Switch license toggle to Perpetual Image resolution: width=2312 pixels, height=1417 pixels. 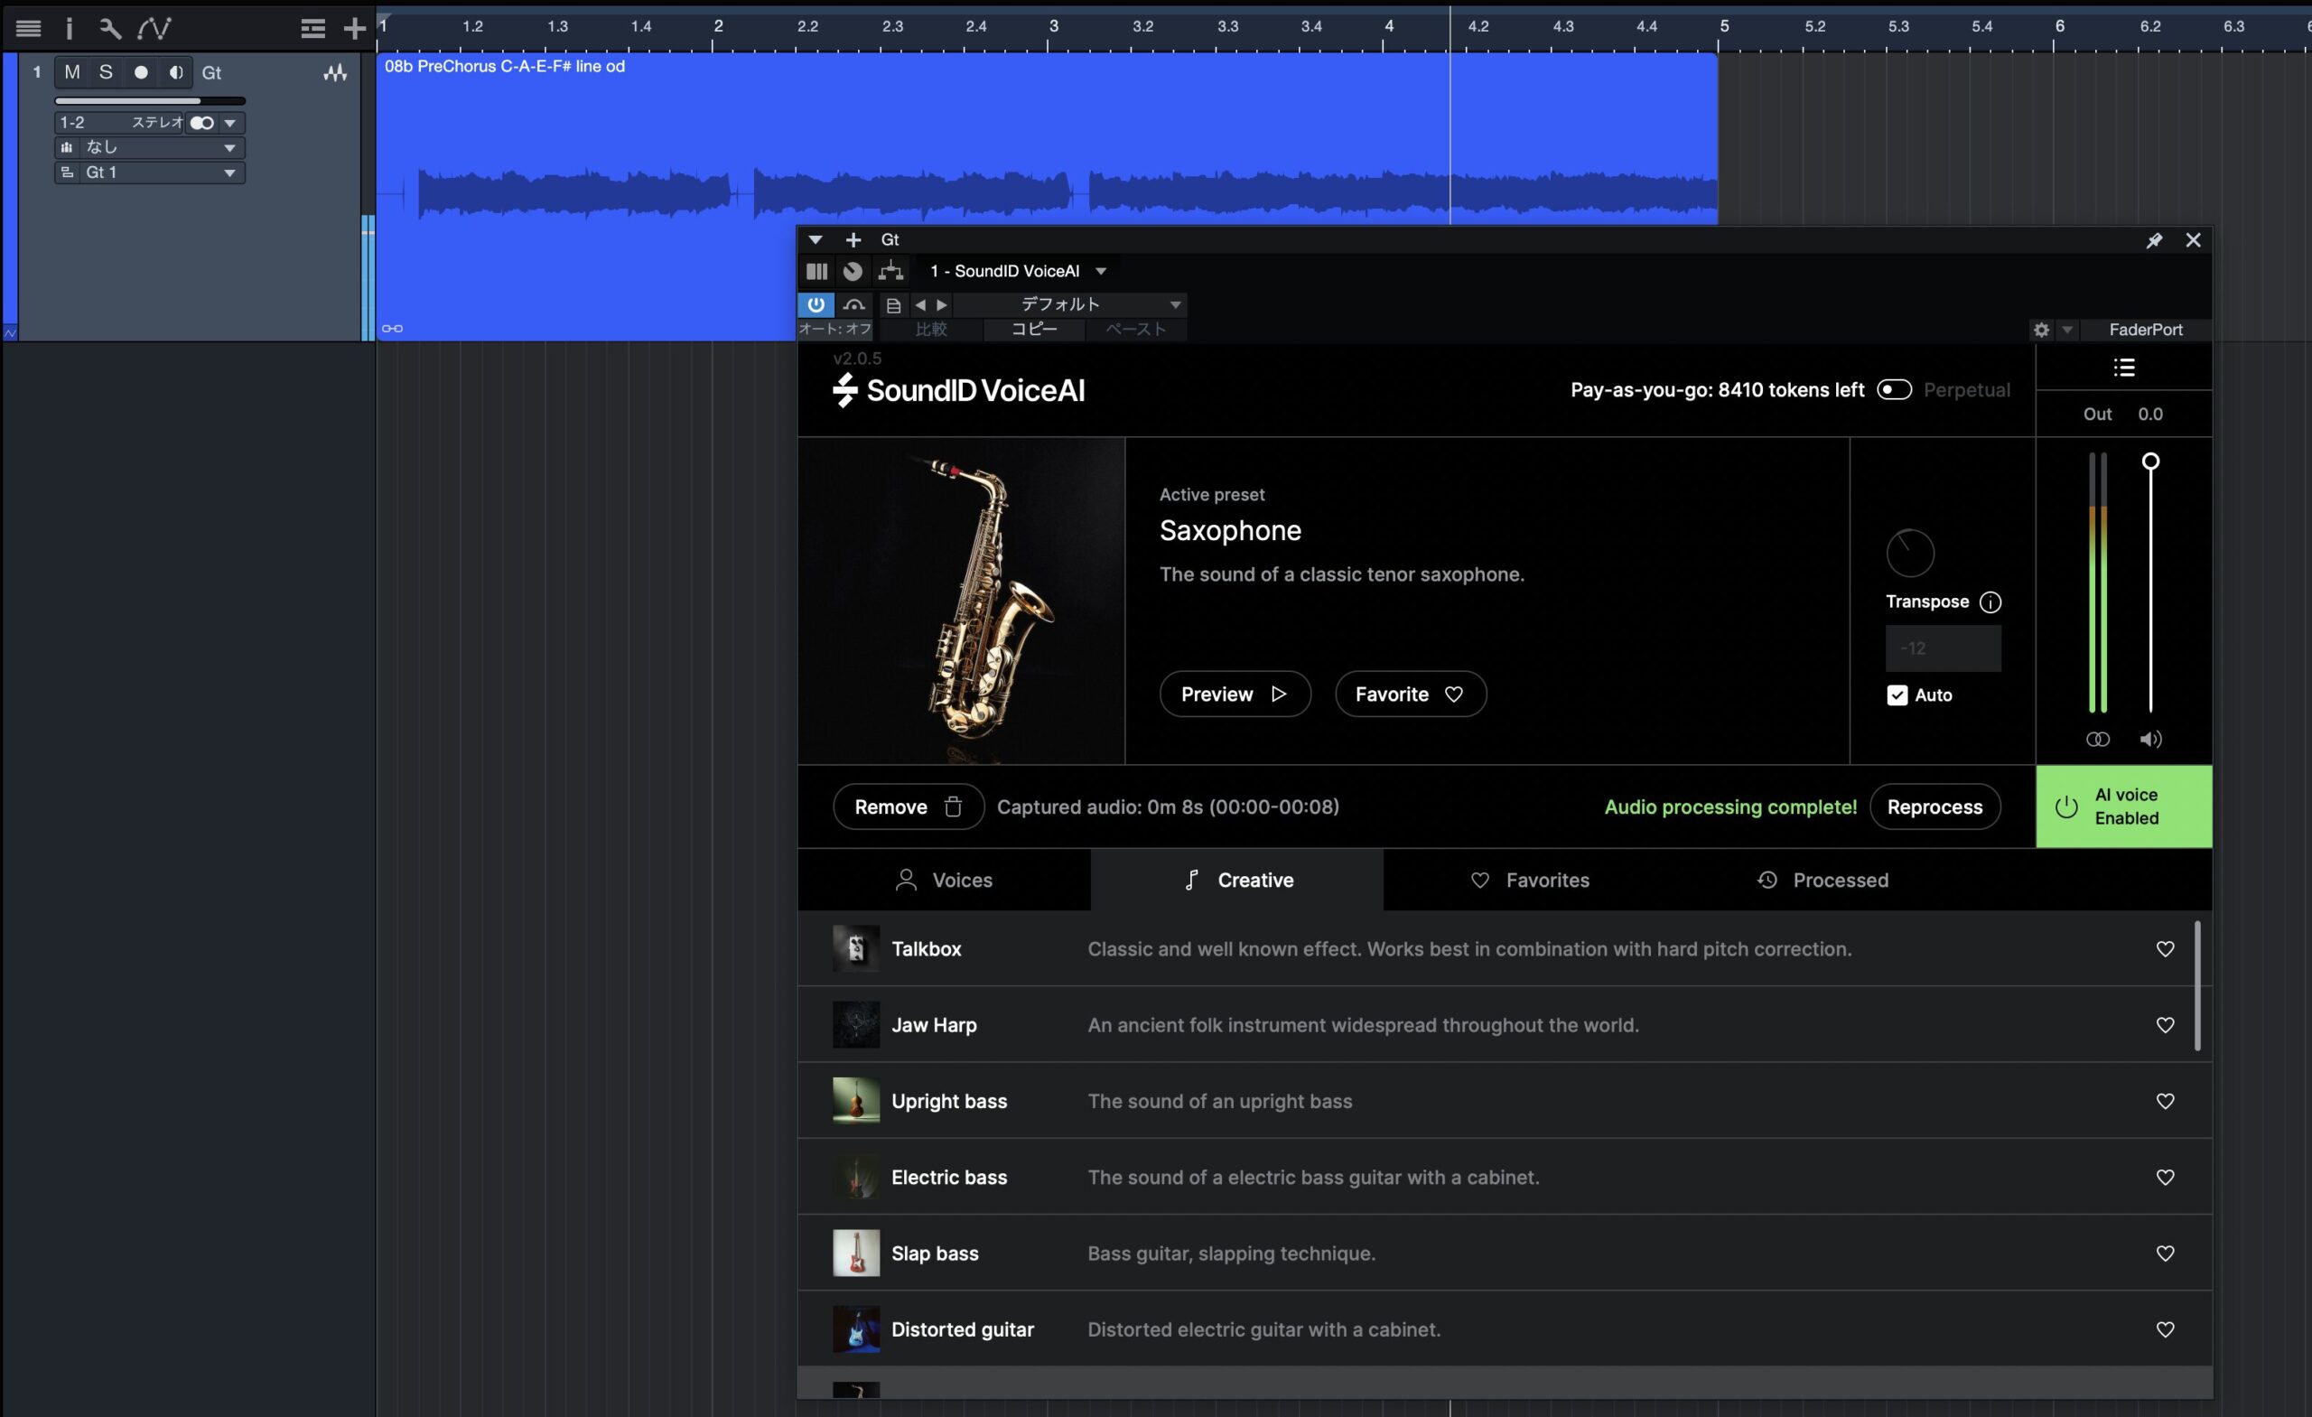tap(1894, 389)
